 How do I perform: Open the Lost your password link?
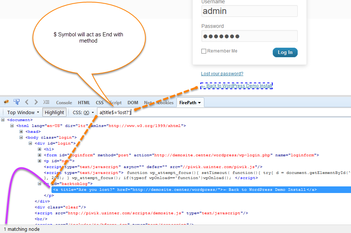[222, 73]
